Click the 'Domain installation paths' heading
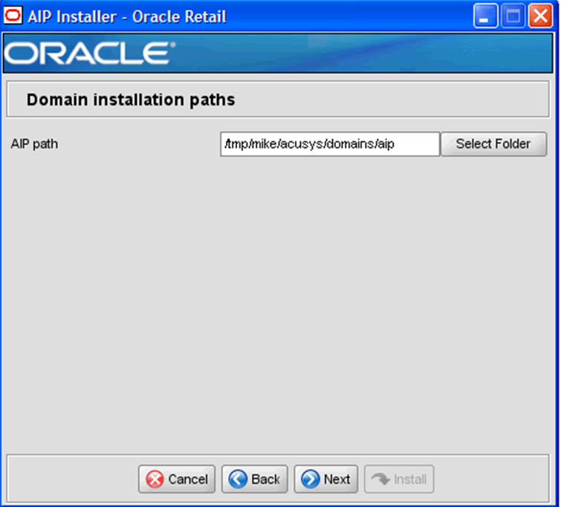 tap(131, 100)
